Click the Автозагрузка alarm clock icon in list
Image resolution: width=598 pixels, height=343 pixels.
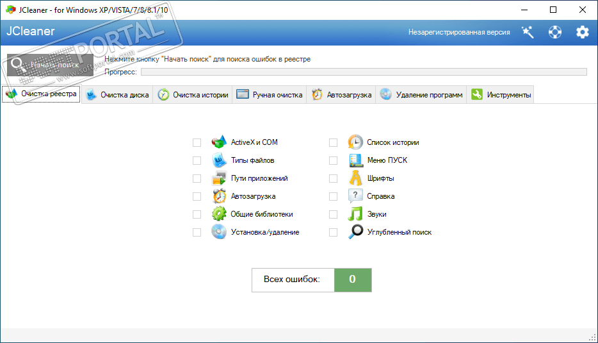pos(219,196)
